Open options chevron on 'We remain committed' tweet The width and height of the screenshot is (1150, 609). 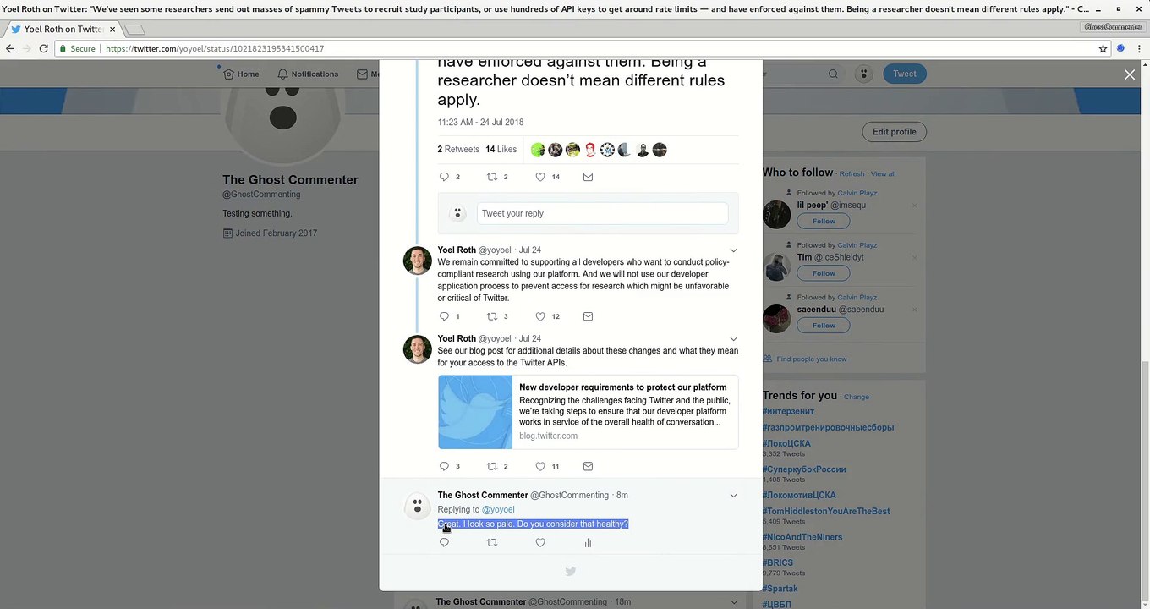733,250
